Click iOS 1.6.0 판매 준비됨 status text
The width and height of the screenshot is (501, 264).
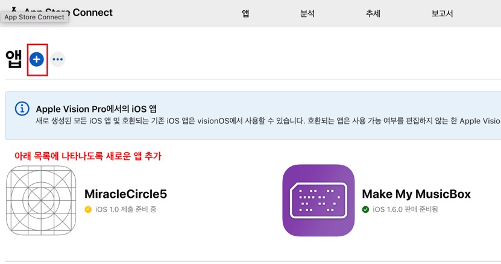click(405, 209)
